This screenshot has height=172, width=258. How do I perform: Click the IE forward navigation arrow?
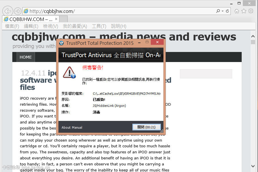coord(18,11)
